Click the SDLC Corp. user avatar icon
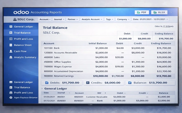 click(x=15, y=19)
